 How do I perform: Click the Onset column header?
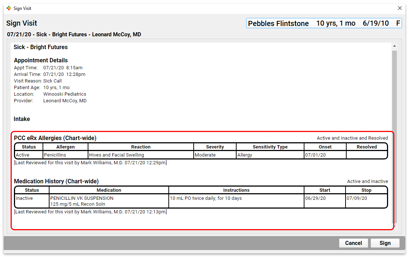(325, 147)
